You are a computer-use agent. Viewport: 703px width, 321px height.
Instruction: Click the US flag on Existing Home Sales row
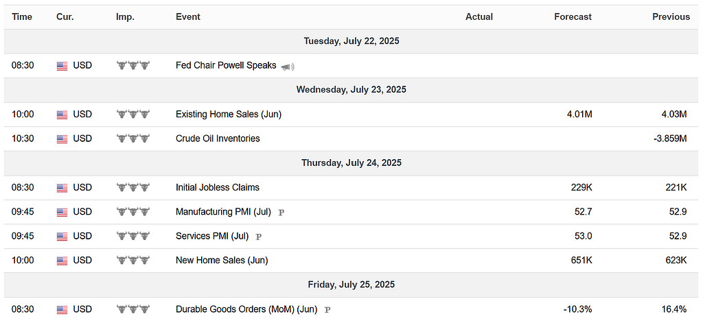62,115
